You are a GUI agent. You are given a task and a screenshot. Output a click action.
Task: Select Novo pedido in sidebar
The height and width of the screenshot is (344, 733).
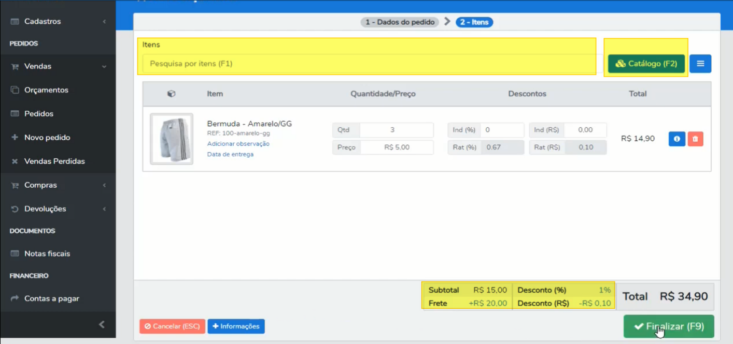coord(47,138)
